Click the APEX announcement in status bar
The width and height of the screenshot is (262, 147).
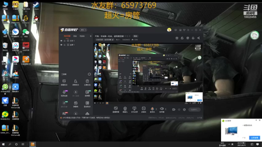(86, 118)
